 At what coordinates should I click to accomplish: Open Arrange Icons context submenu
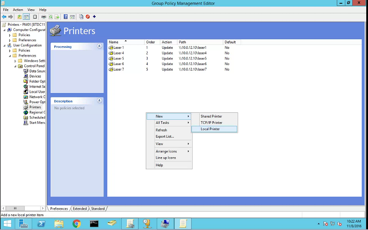tap(169, 152)
